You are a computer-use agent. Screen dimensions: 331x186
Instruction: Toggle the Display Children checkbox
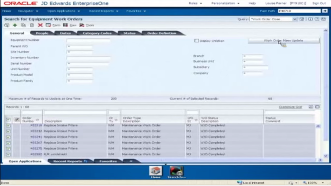(x=196, y=41)
